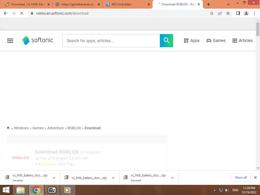Viewport: 260px width, 195px height.
Task: Open Windows Start menu
Action: click(6, 190)
